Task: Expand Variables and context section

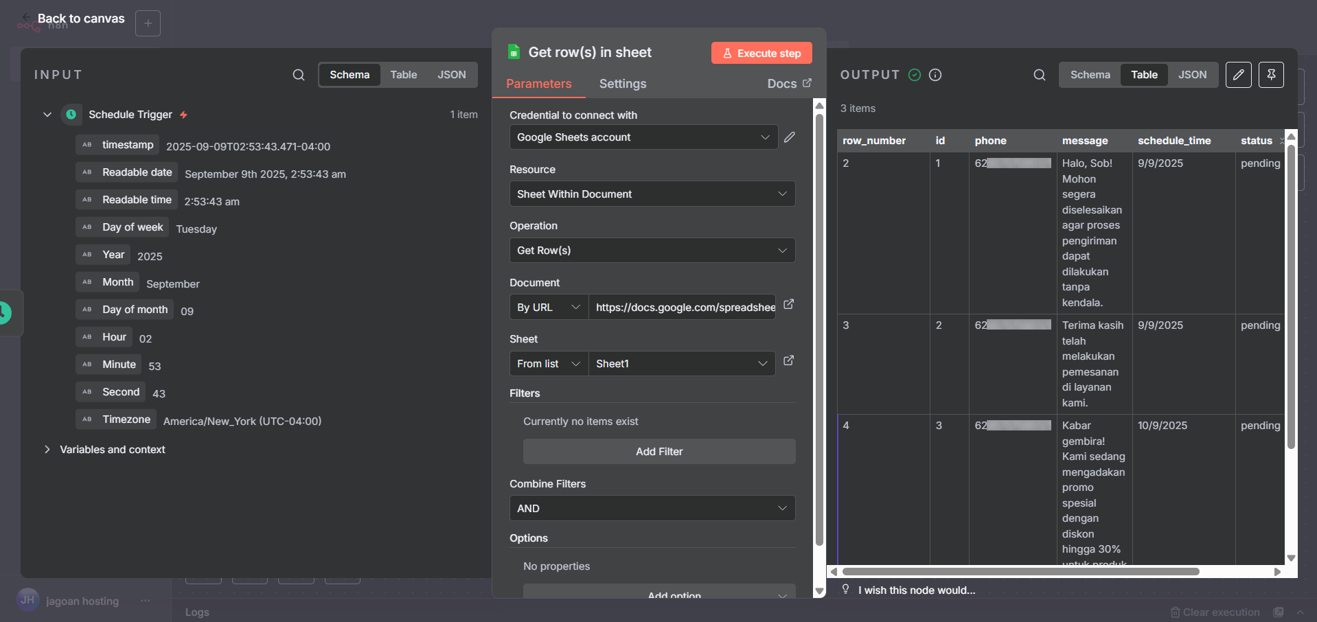Action: (47, 450)
